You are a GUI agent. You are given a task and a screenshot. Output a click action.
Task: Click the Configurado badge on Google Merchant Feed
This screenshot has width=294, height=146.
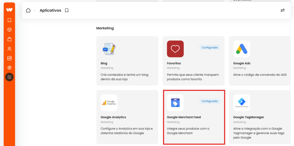coord(210,101)
